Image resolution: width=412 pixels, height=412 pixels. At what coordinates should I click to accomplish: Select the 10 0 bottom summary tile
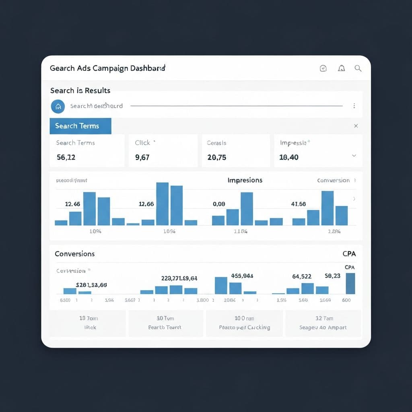(244, 323)
